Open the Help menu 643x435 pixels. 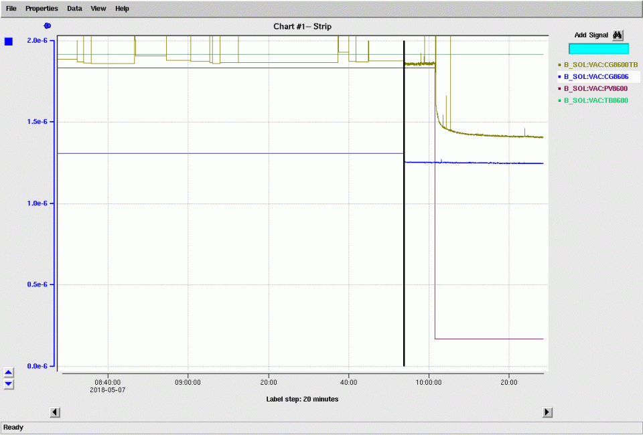click(122, 9)
